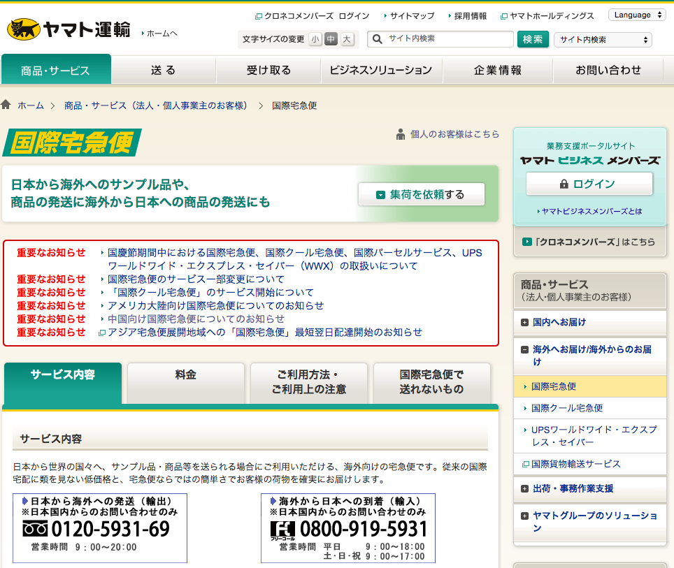The width and height of the screenshot is (674, 568).
Task: Open the サイト内検索 scope dropdown
Action: tap(603, 40)
